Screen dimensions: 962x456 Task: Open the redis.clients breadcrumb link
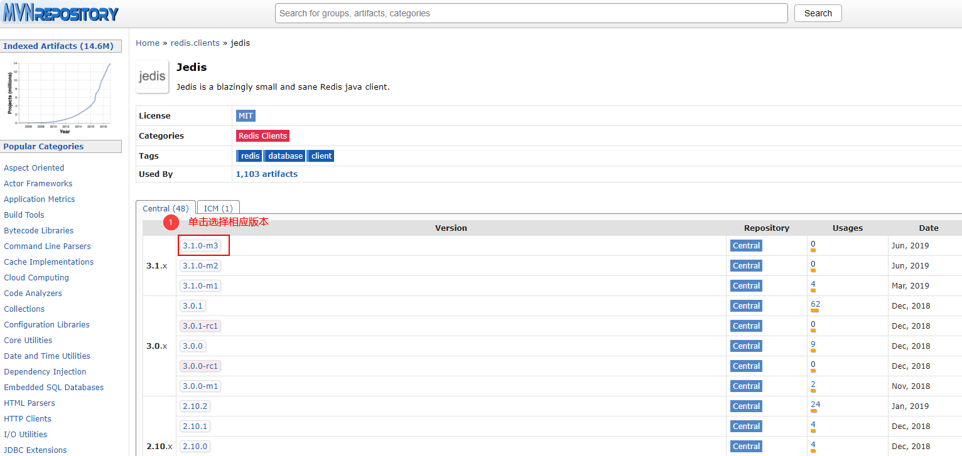click(x=195, y=43)
